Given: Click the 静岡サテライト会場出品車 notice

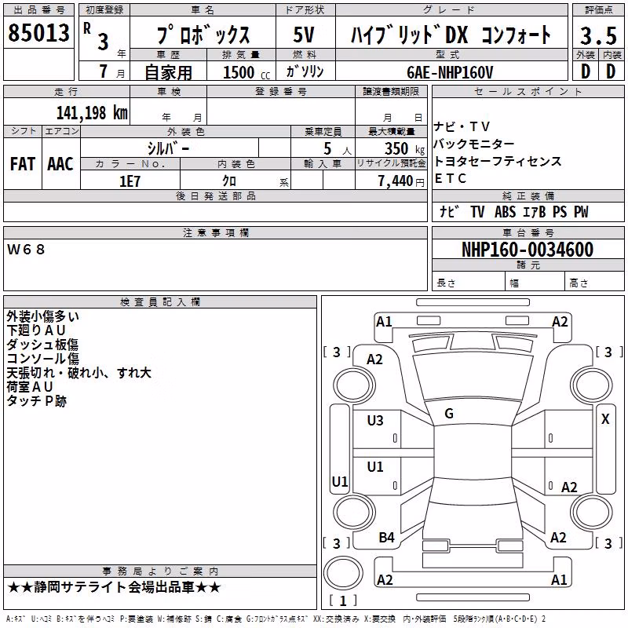Looking at the screenshot, I should (x=114, y=587).
